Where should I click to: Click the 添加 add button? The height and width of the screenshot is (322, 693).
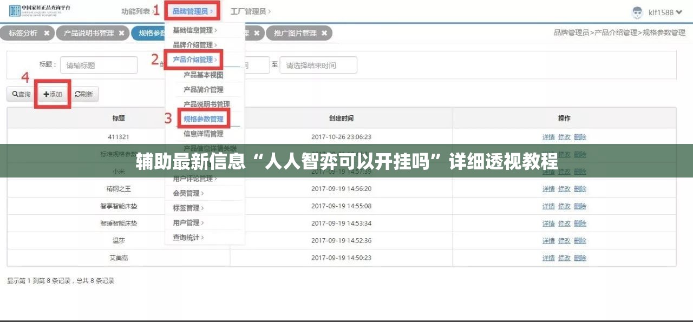pyautogui.click(x=53, y=94)
